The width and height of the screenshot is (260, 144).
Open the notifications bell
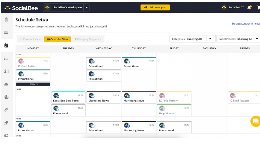249,8
